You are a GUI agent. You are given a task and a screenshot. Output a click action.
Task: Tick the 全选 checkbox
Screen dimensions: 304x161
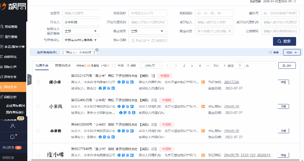tap(114, 66)
